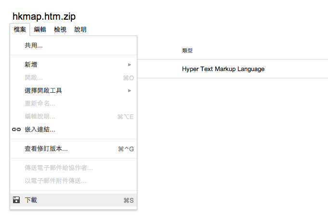
Task: Open 查看修訂版本... revision history
Action: click(46, 149)
